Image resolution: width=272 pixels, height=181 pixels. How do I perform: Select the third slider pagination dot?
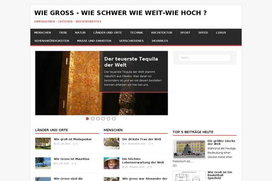click(98, 119)
